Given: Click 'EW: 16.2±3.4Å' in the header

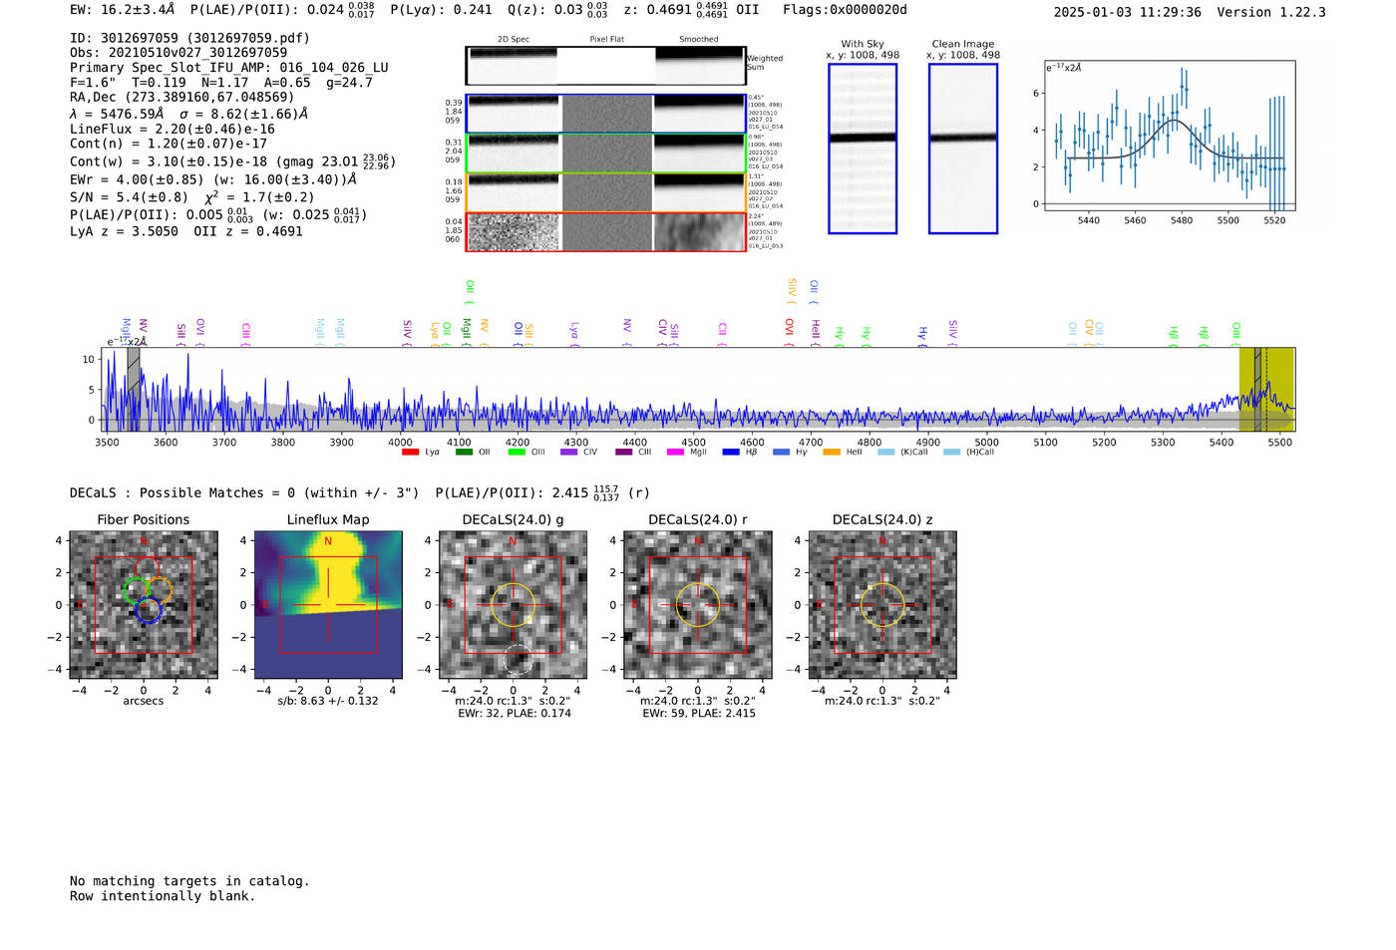Looking at the screenshot, I should tap(123, 10).
